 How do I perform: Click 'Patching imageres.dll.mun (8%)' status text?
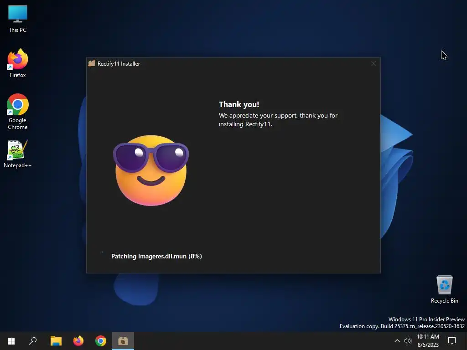tap(157, 256)
